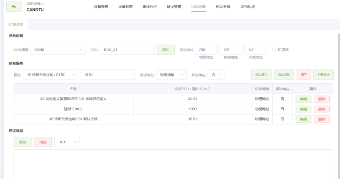This screenshot has width=340, height=179.
Task: Click the green back arrow icon
Action: point(14,6)
